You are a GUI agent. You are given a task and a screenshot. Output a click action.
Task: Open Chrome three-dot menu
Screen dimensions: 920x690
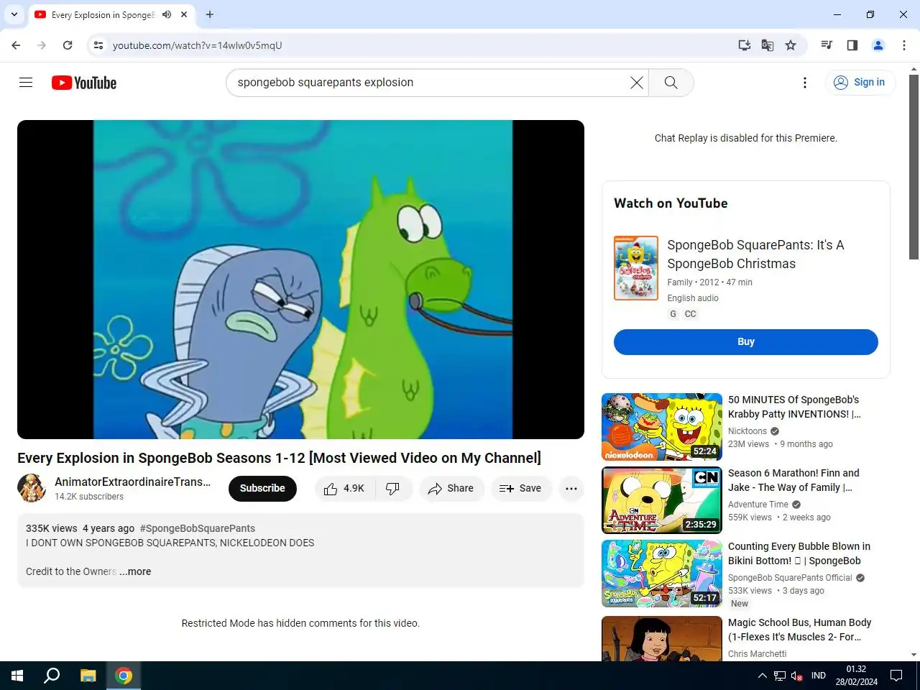tap(904, 45)
